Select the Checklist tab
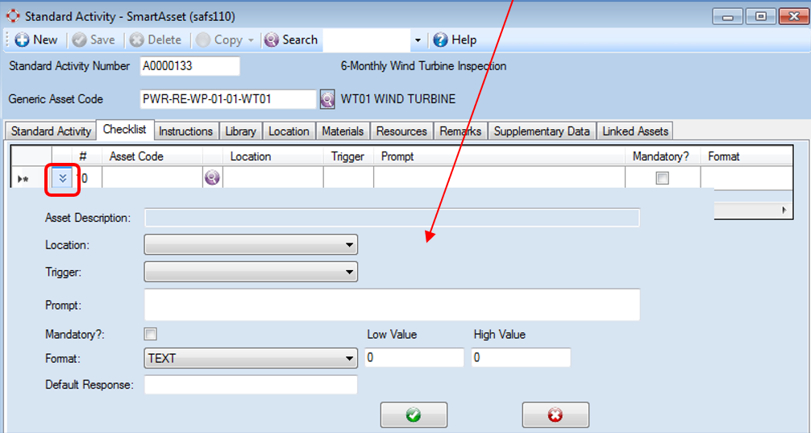 [125, 129]
